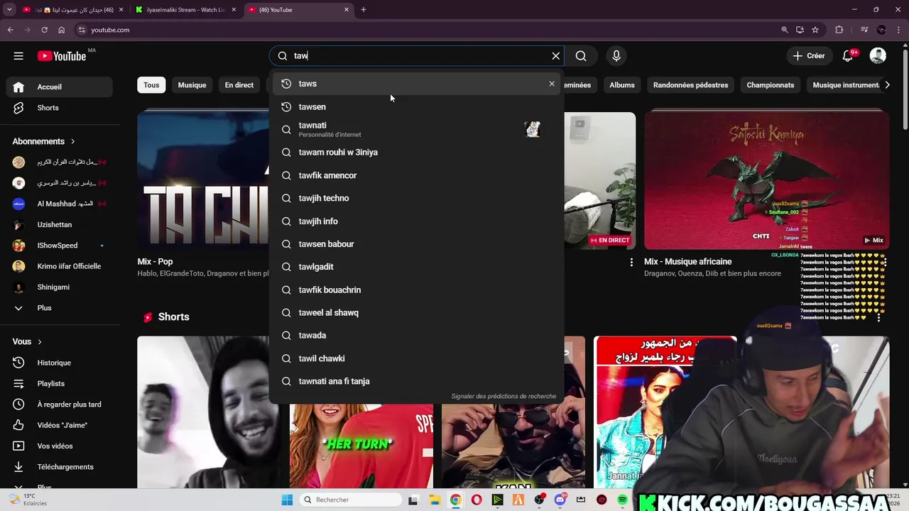Open the Mix - Pop thumbnail
This screenshot has width=909, height=511.
click(x=204, y=180)
